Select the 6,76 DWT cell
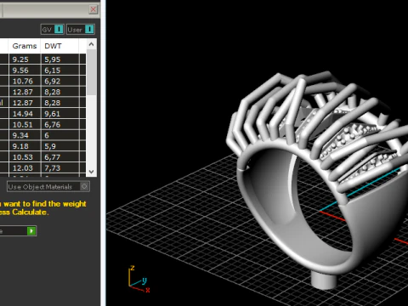 click(59, 125)
